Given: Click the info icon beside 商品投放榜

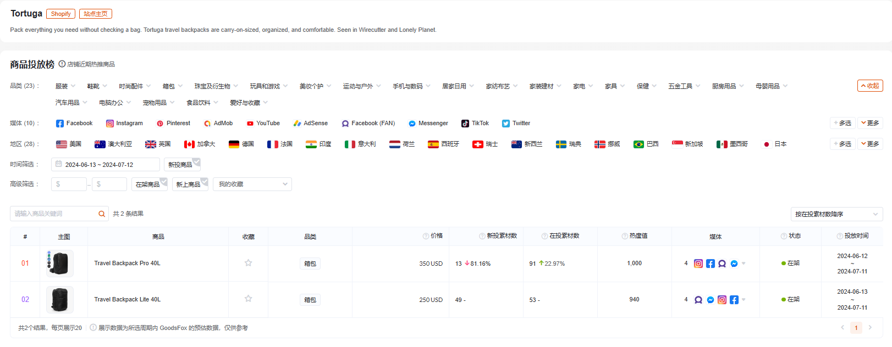Looking at the screenshot, I should click(x=62, y=64).
